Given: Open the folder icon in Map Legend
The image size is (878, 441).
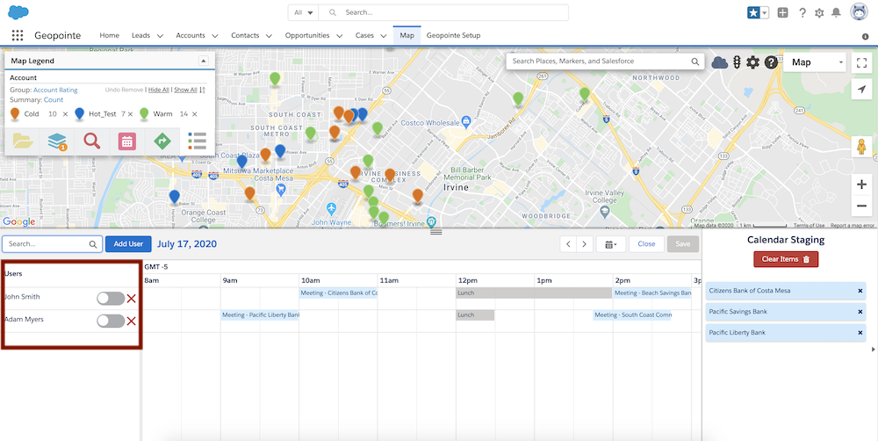Looking at the screenshot, I should tap(23, 141).
